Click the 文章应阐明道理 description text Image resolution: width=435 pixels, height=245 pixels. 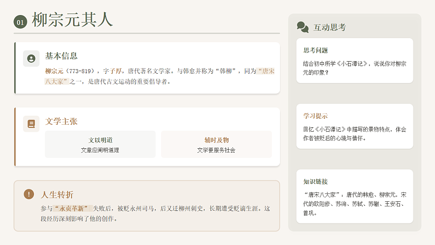(100, 150)
